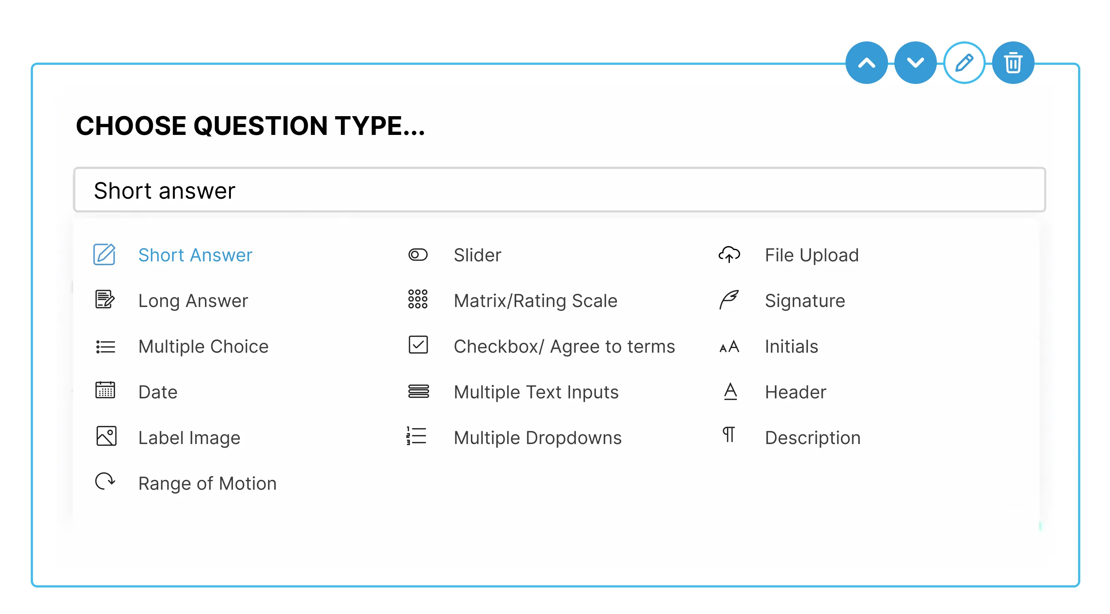The height and width of the screenshot is (614, 1110).
Task: Click the Slider toggle icon
Action: [x=417, y=255]
